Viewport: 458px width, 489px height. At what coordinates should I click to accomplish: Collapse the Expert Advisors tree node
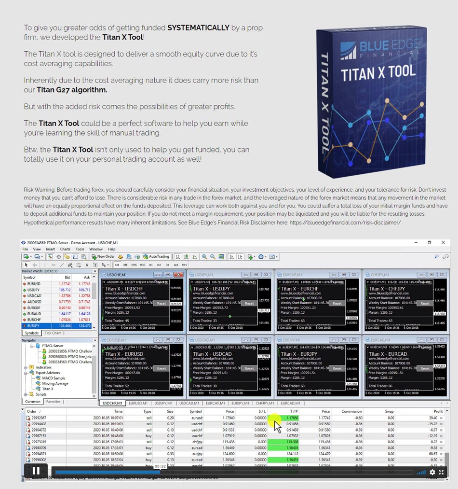pyautogui.click(x=26, y=373)
